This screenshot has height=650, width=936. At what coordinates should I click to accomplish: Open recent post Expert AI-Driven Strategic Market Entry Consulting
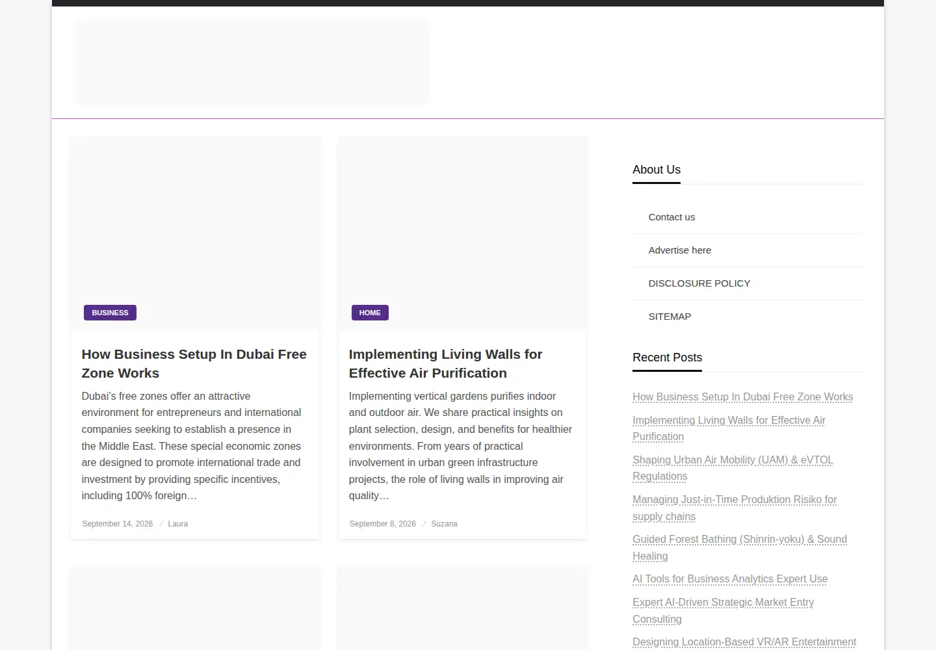pos(723,611)
